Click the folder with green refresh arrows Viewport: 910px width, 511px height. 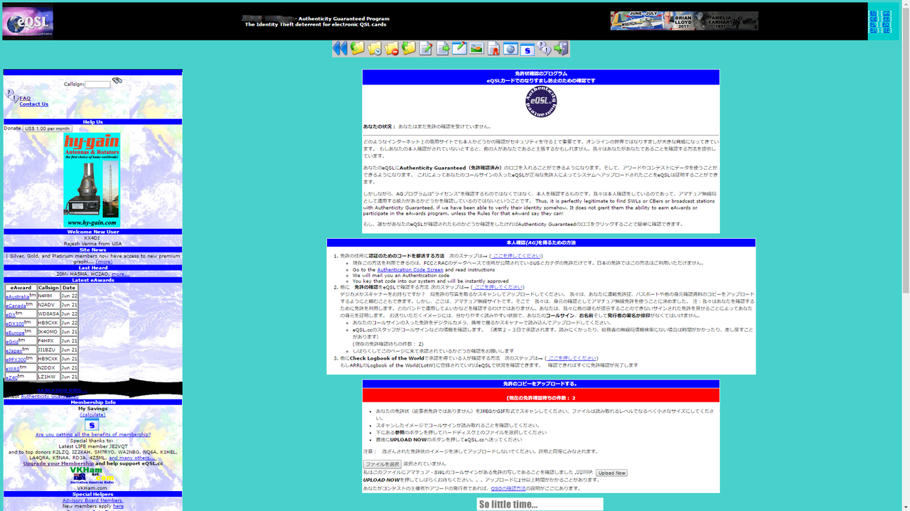pyautogui.click(x=408, y=48)
